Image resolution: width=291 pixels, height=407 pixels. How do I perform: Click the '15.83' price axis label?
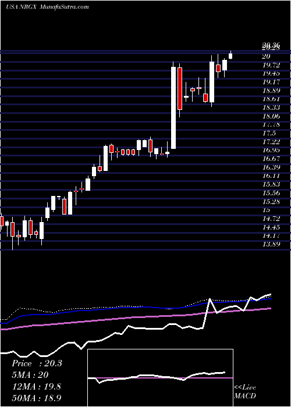(x=271, y=184)
